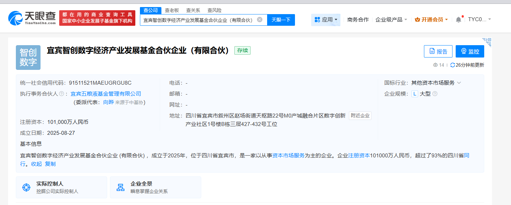Click the registered capital 101,000万人民币
511x205 pixels.
tap(68, 122)
